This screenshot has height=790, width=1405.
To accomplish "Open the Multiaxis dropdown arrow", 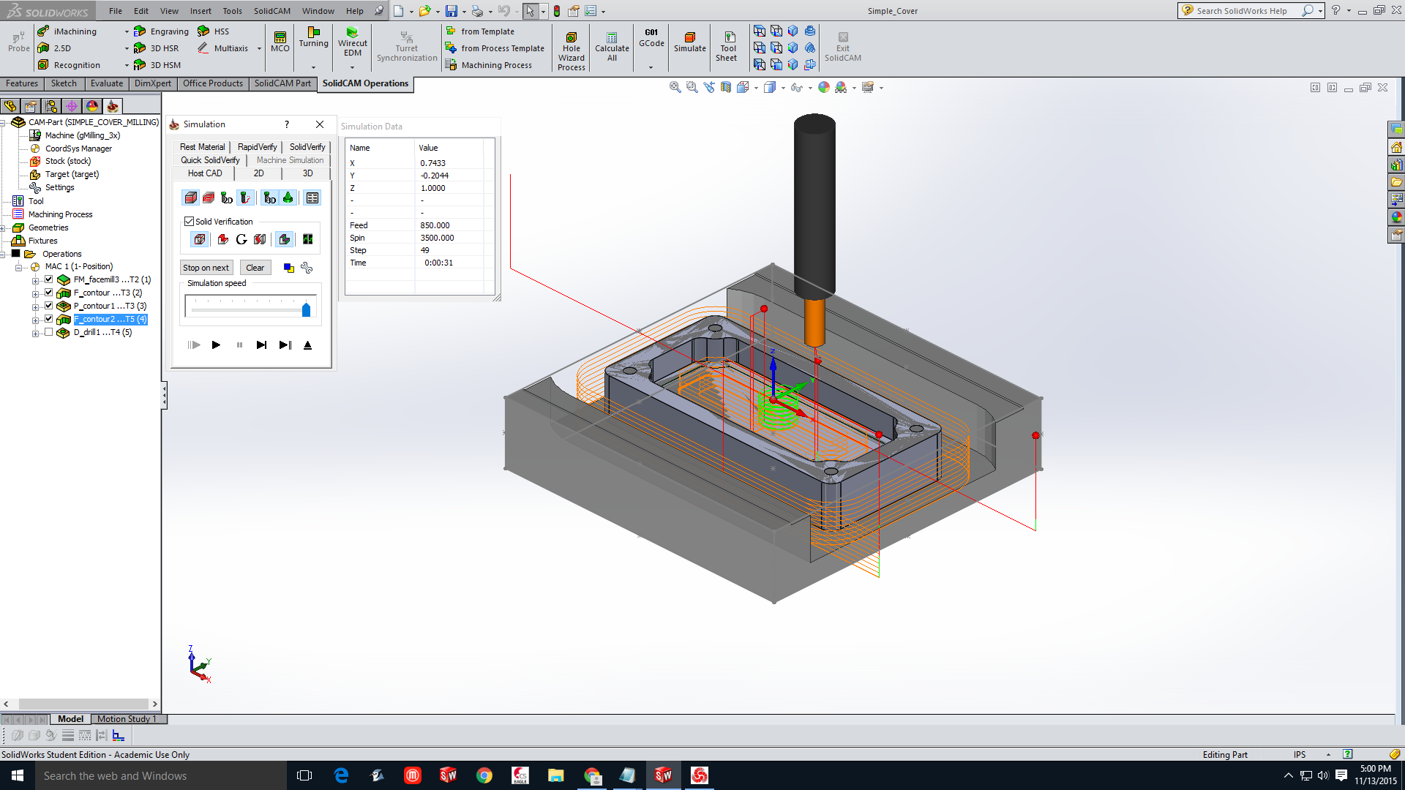I will pos(259,49).
